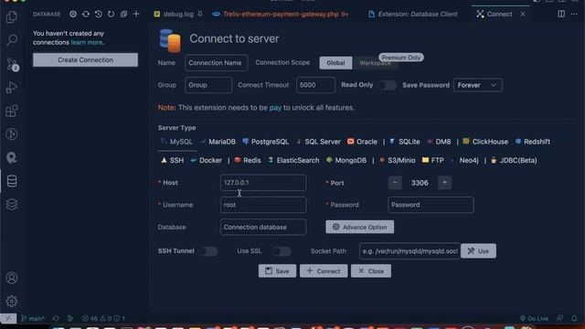
Task: Open the stacked layers NoSQL view icon
Action: (12, 205)
